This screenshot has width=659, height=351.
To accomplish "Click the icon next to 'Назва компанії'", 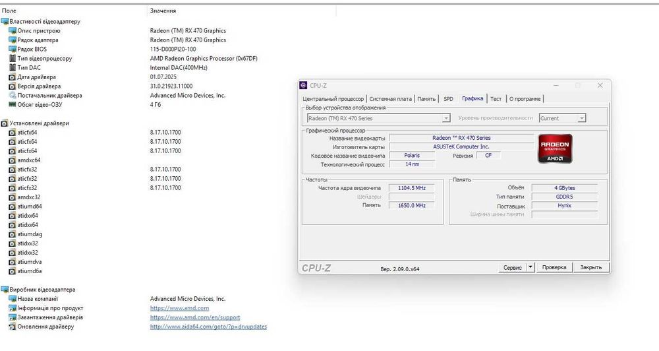I will tap(12, 299).
